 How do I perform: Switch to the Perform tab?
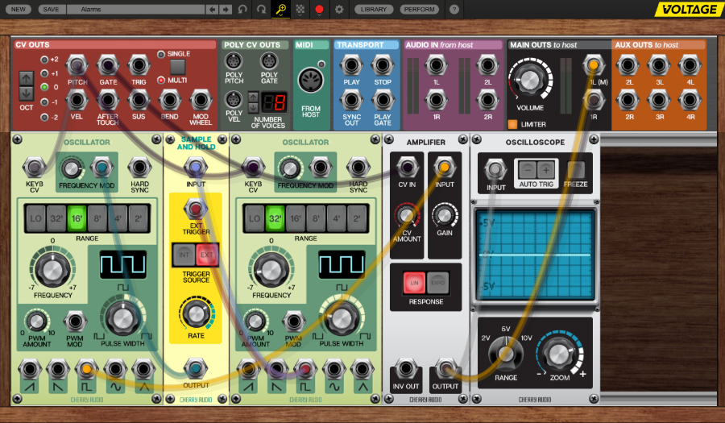click(x=419, y=10)
